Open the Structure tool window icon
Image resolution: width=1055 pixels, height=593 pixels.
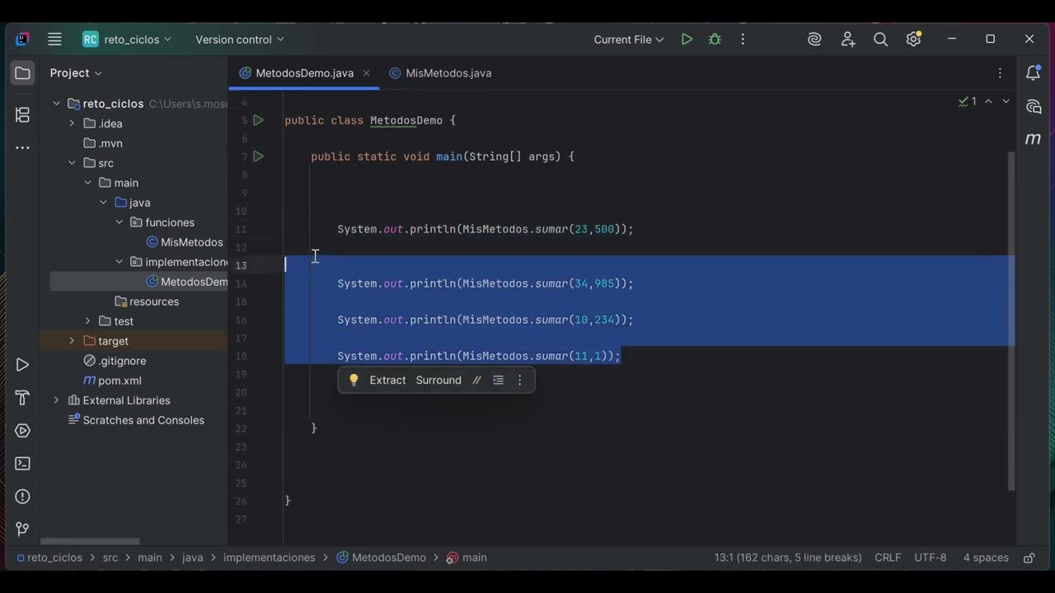(23, 114)
